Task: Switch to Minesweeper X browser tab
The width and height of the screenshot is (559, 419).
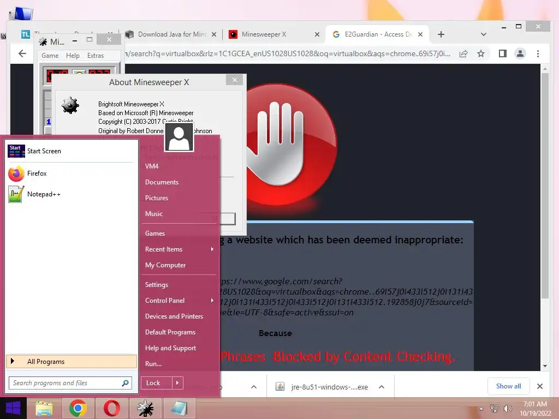Action: [274, 34]
